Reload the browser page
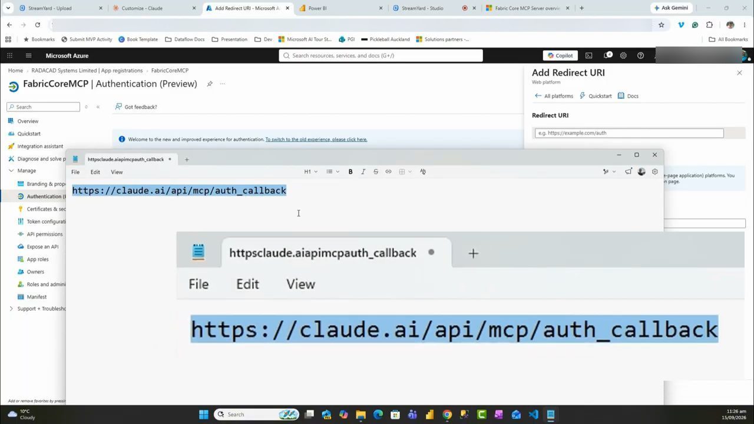Viewport: 754px width, 424px height. point(37,25)
